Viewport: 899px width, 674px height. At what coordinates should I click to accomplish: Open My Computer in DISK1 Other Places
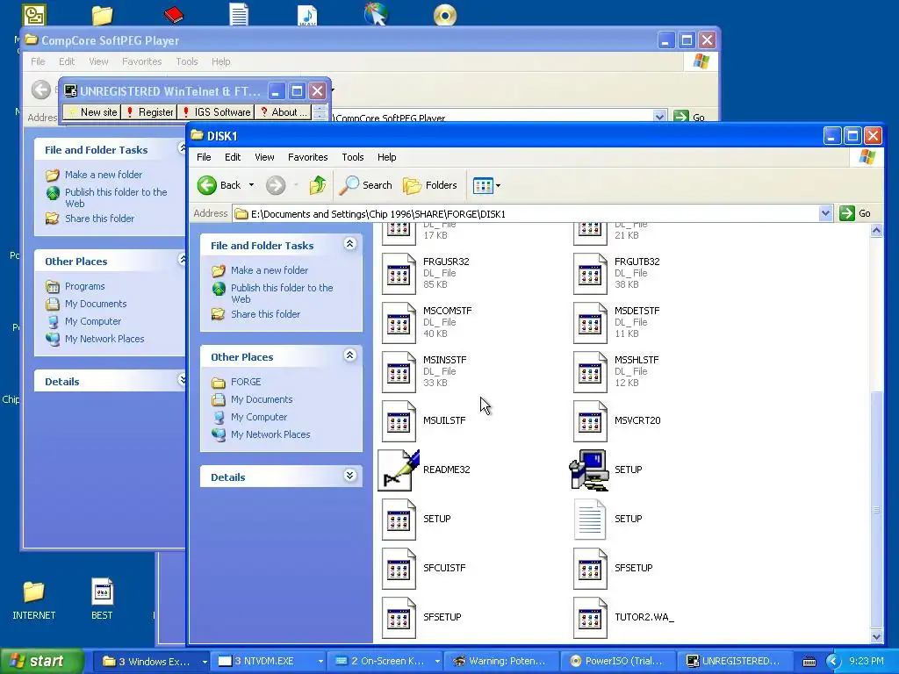point(259,417)
